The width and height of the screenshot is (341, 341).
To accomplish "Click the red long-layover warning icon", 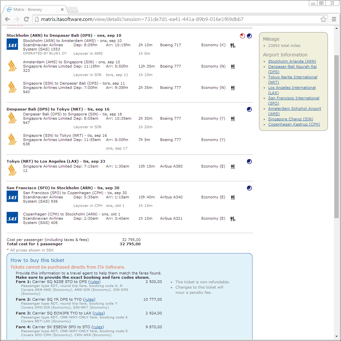I will 242,36.
